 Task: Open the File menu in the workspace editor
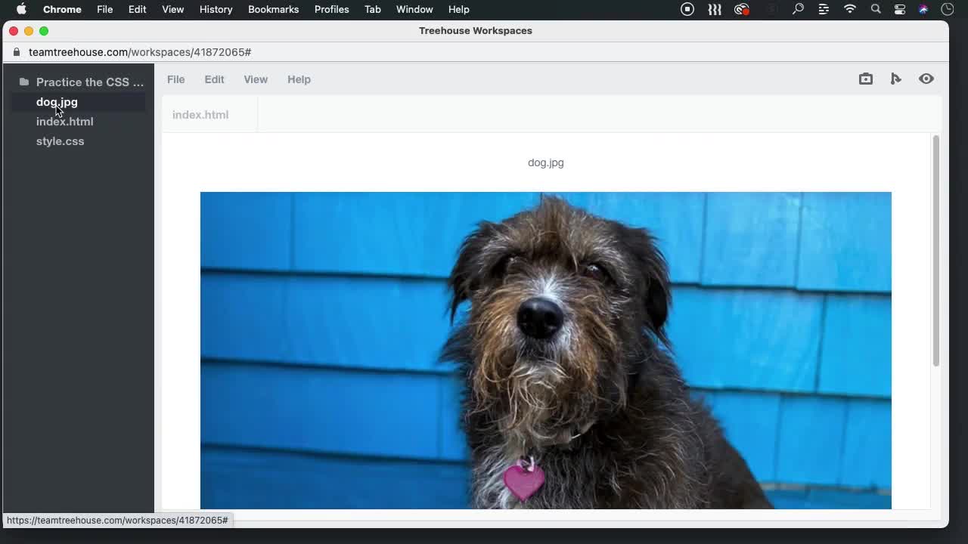[x=175, y=79]
